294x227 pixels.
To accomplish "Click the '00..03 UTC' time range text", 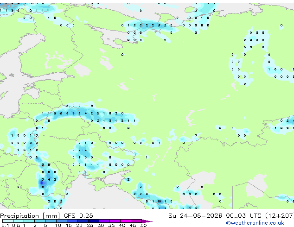I will pos(243,216).
